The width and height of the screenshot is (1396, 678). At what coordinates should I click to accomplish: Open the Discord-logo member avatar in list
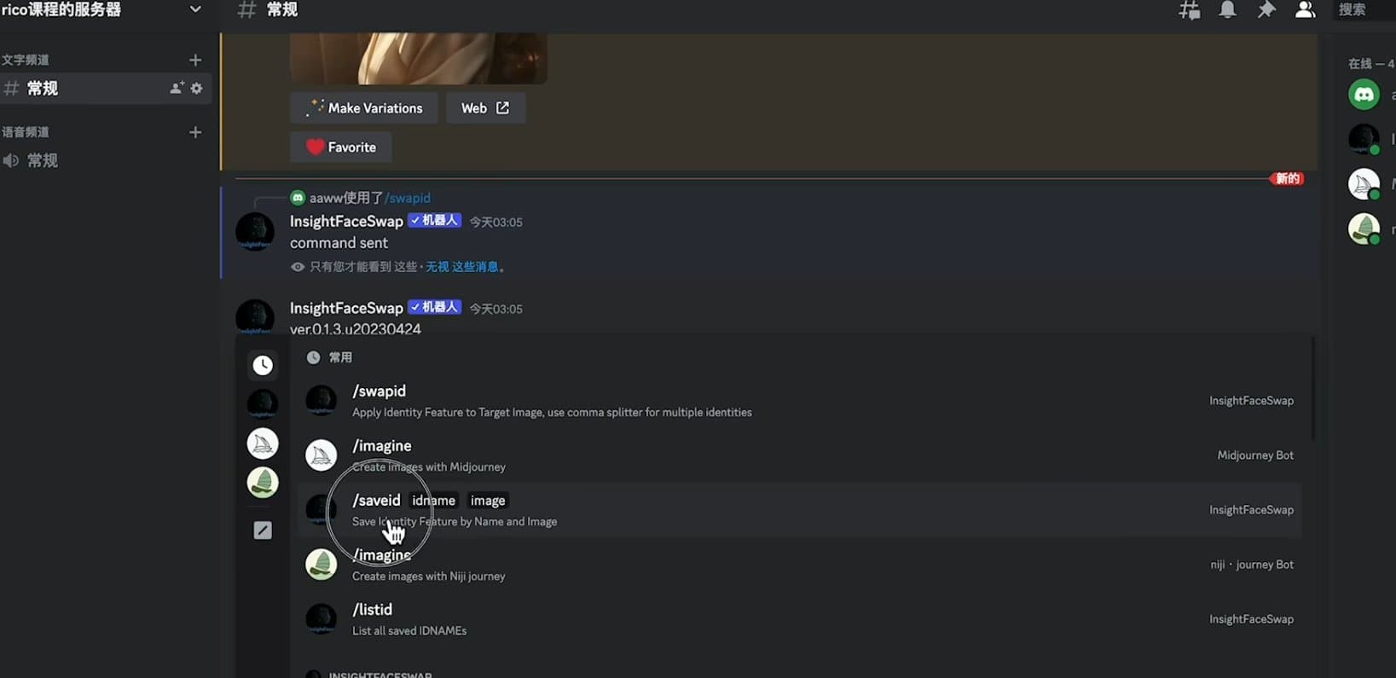click(x=1364, y=95)
